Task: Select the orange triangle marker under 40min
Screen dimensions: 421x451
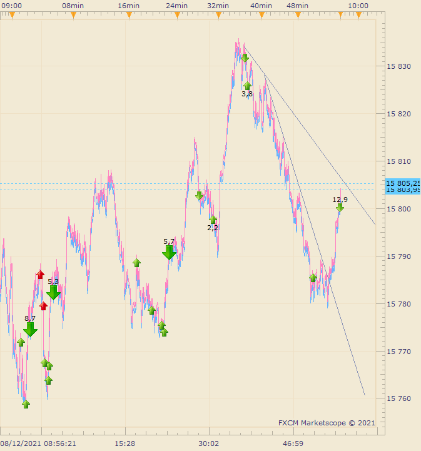Action: tap(261, 15)
